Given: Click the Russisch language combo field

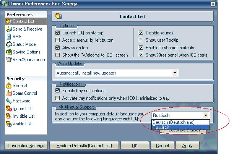Looking at the screenshot, I should pyautogui.click(x=180, y=115).
